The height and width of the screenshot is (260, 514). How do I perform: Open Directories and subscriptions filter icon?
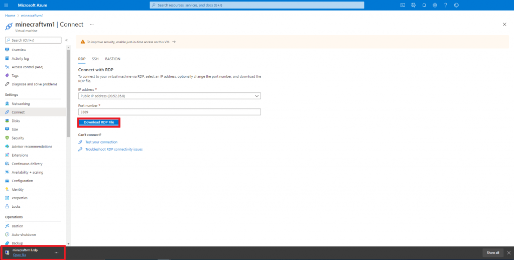[x=414, y=5]
